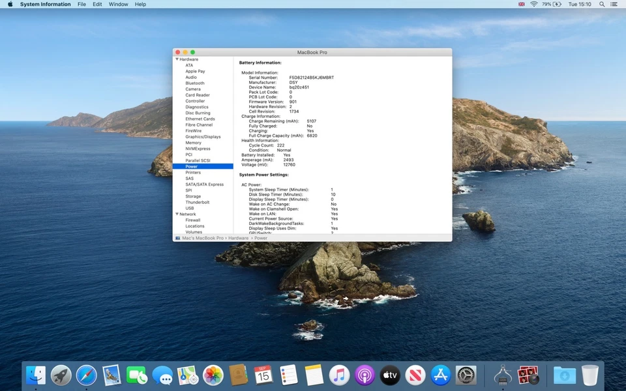Open App Store icon in Dock
Screen dimensions: 626x391
(441, 375)
